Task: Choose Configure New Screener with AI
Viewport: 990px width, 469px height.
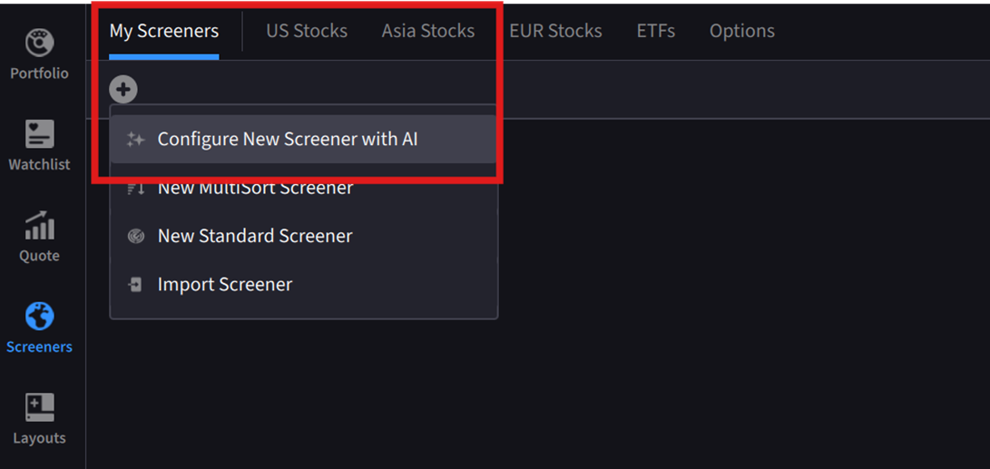Action: point(288,140)
